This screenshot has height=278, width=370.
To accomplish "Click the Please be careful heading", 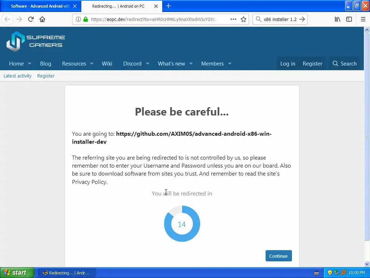I will tap(182, 111).
